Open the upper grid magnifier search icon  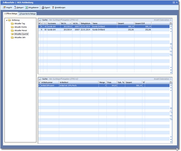tap(171, 48)
